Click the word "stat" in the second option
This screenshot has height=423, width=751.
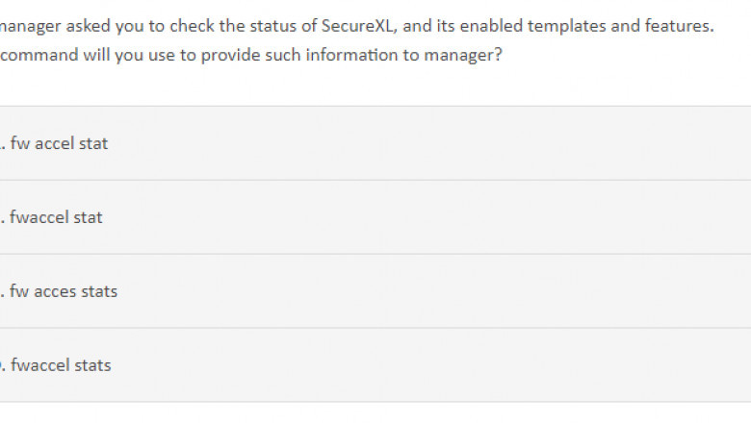(88, 218)
